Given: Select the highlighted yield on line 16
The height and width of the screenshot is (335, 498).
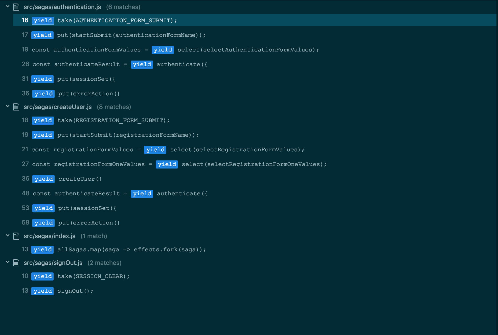Looking at the screenshot, I should (x=43, y=20).
